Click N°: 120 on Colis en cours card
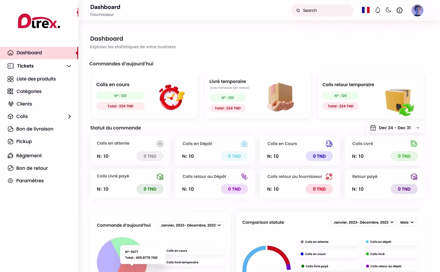The image size is (440, 272). [x=120, y=96]
